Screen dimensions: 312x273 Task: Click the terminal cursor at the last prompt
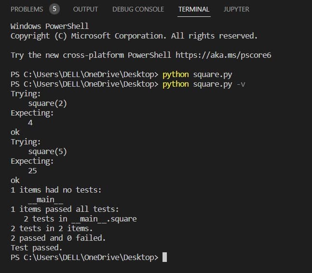(x=164, y=257)
